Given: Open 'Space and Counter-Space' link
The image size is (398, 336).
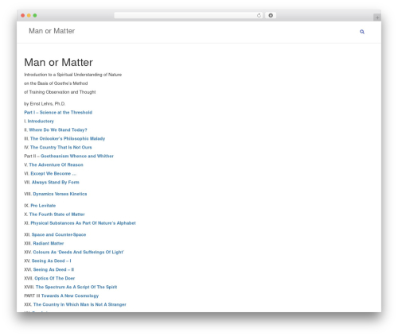Looking at the screenshot, I should click(x=59, y=234).
